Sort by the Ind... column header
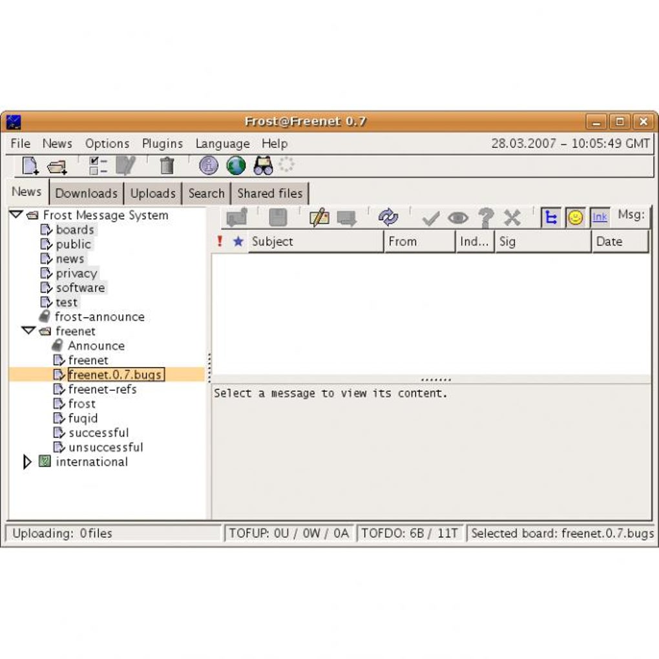The width and height of the screenshot is (659, 659). point(475,241)
